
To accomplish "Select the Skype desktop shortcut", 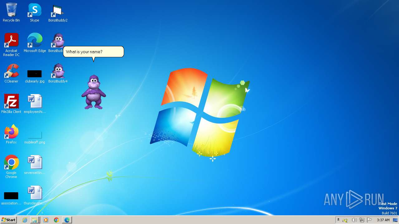I will [35, 12].
